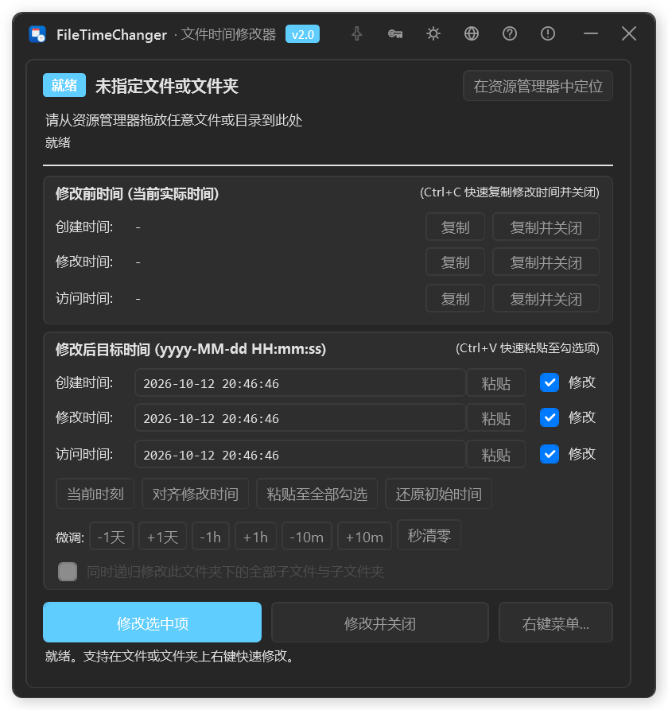Focus the target 创建时间 input field
Viewport: 668px width, 710px height.
(x=301, y=383)
